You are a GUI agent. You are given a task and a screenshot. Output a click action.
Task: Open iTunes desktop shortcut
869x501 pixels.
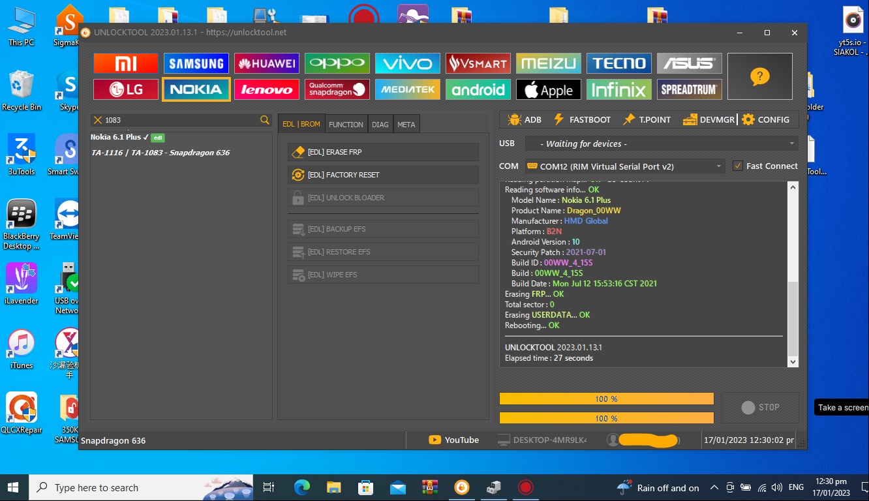coord(22,349)
